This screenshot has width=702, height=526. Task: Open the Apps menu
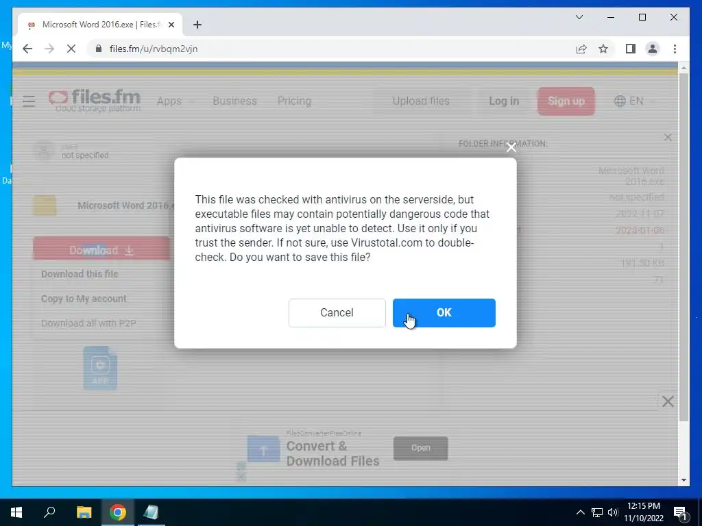click(x=169, y=101)
